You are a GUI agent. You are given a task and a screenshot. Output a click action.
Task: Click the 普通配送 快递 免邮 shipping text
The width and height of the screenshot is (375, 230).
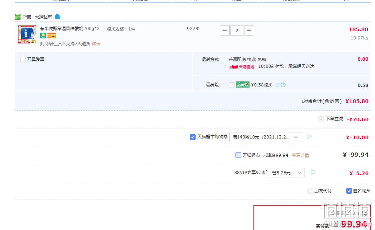pyautogui.click(x=247, y=60)
